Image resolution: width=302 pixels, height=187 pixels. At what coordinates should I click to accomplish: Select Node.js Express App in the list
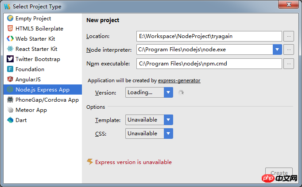[x=43, y=90]
